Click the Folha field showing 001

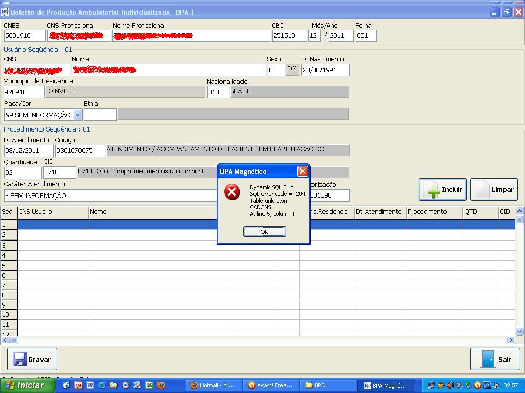pos(366,36)
